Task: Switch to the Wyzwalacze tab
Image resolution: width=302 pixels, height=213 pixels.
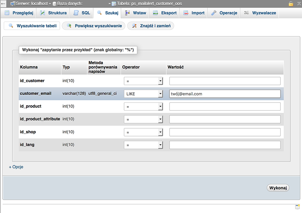Action: pos(260,13)
